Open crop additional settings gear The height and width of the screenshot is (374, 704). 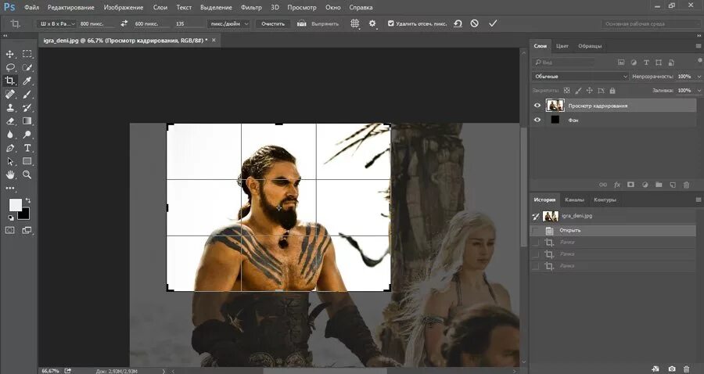click(x=372, y=23)
